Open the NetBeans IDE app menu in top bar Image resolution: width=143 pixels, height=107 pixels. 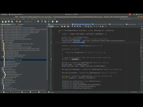(x=16, y=15)
